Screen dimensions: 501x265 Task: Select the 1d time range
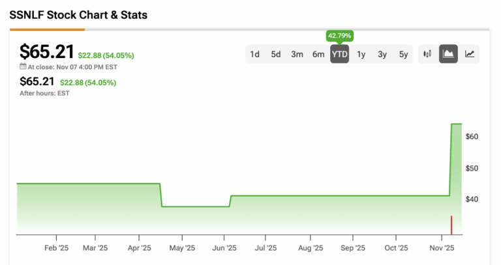point(255,54)
